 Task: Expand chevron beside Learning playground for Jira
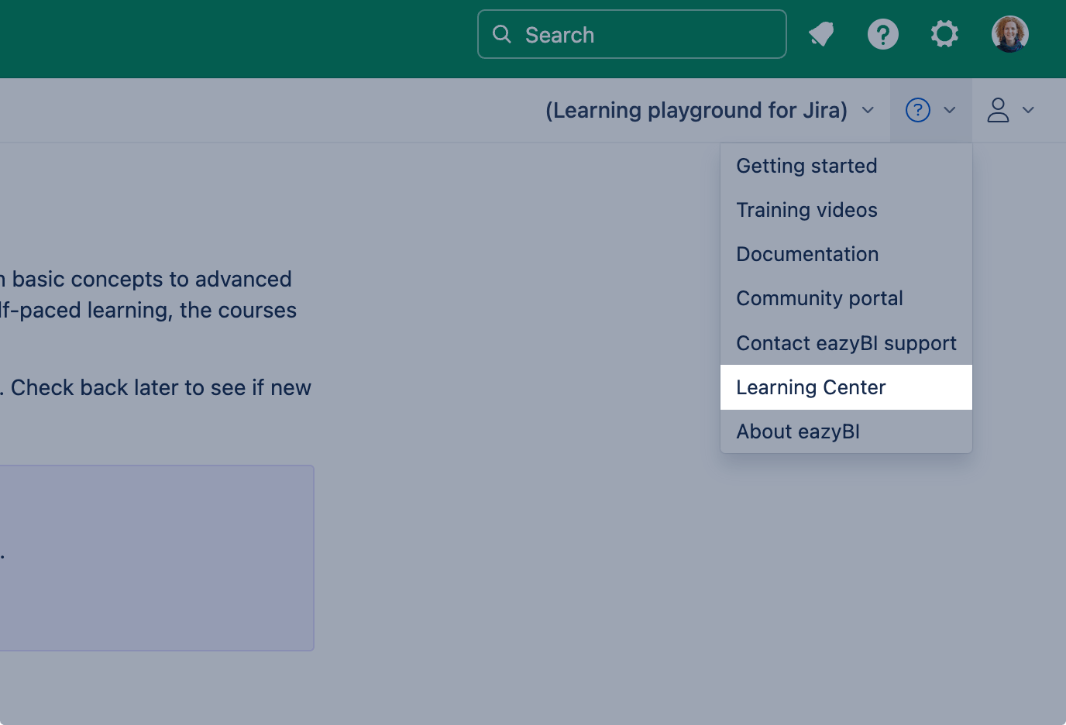coord(868,110)
